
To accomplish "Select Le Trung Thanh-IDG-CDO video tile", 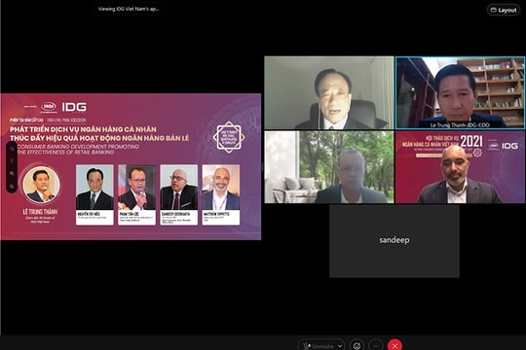I will (x=460, y=92).
